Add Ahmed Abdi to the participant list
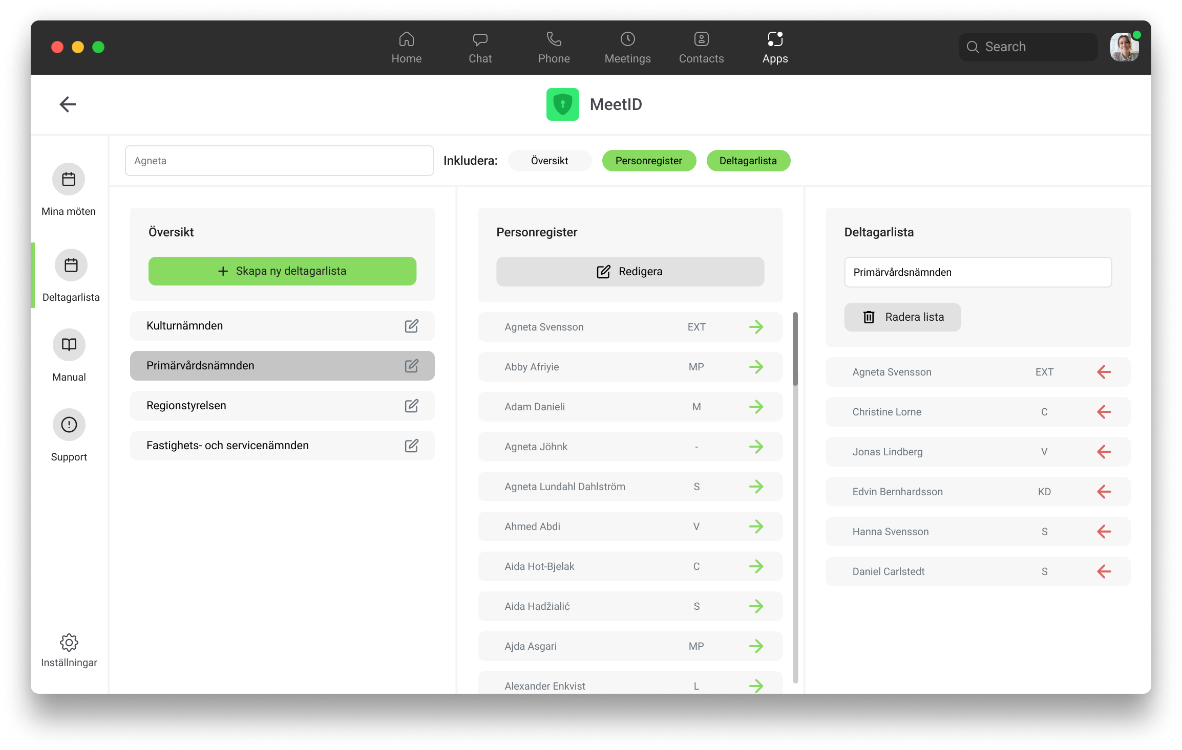The width and height of the screenshot is (1182, 750). (x=757, y=526)
